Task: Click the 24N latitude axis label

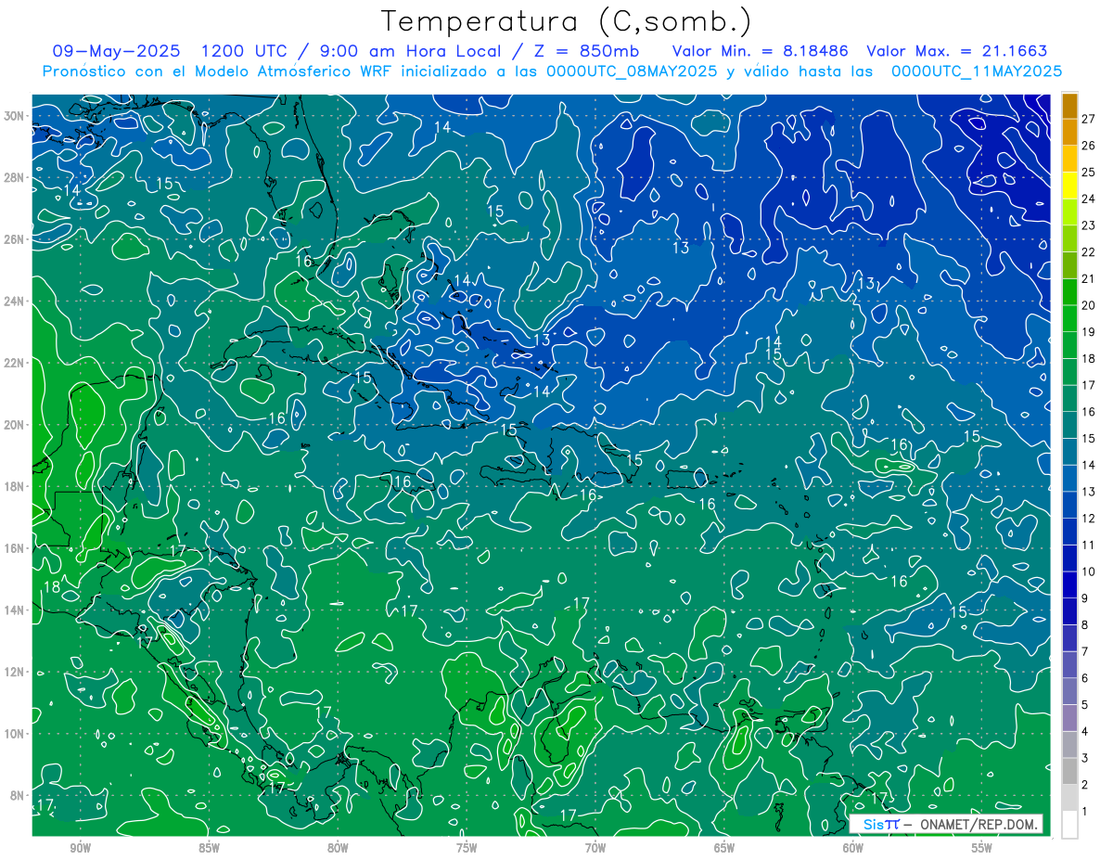Action: click(x=14, y=302)
